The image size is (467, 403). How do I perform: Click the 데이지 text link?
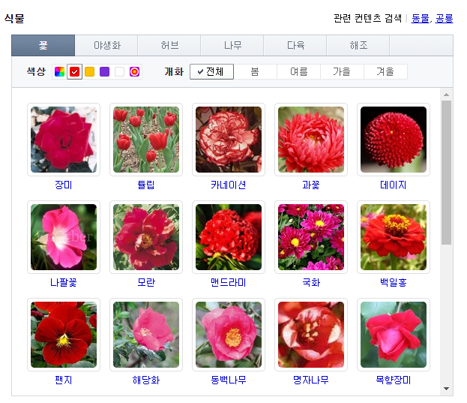point(393,185)
